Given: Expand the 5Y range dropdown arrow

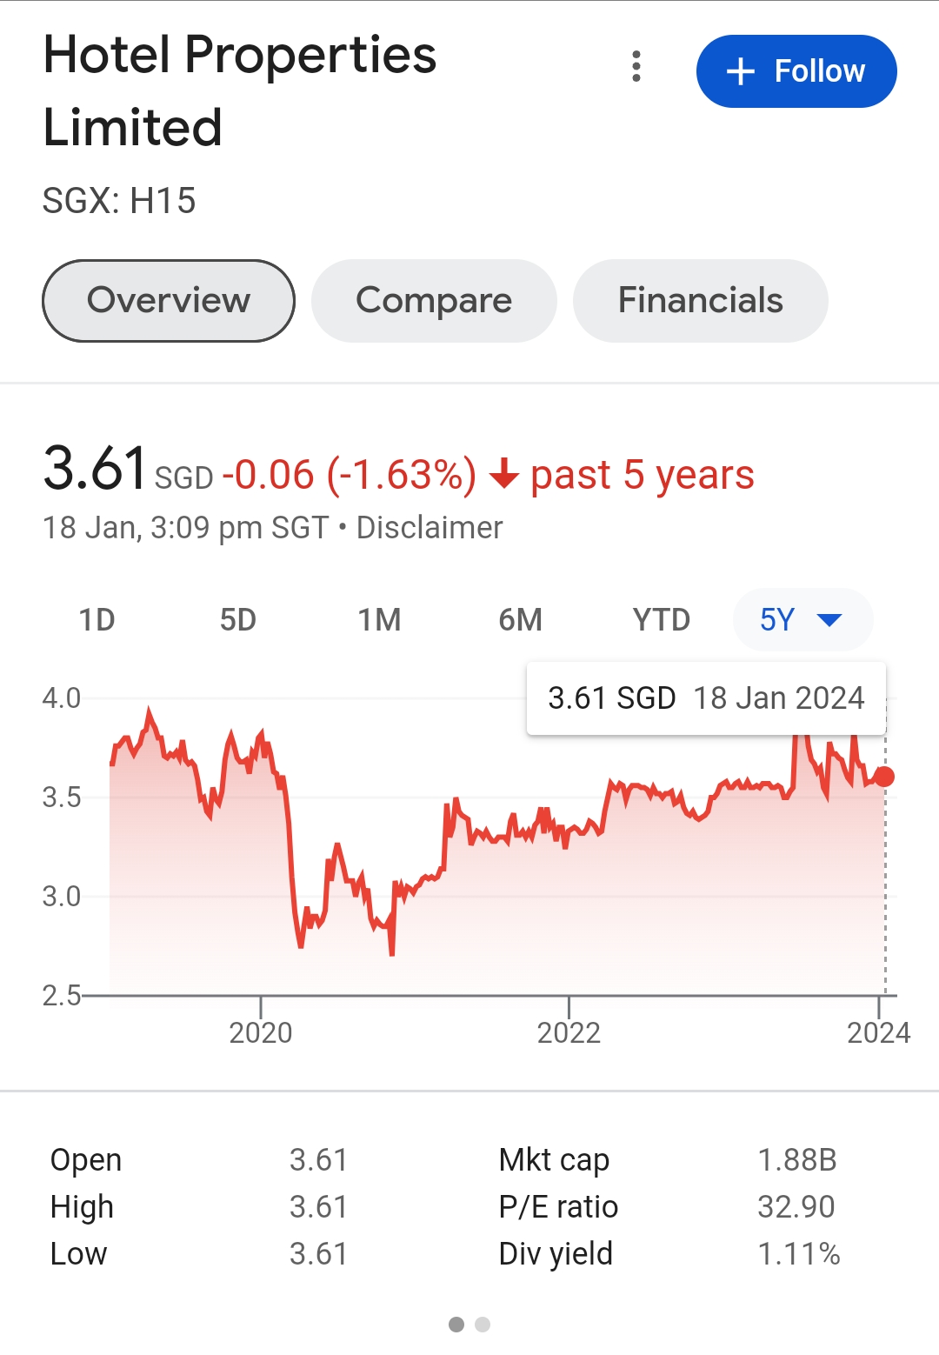Looking at the screenshot, I should click(829, 620).
